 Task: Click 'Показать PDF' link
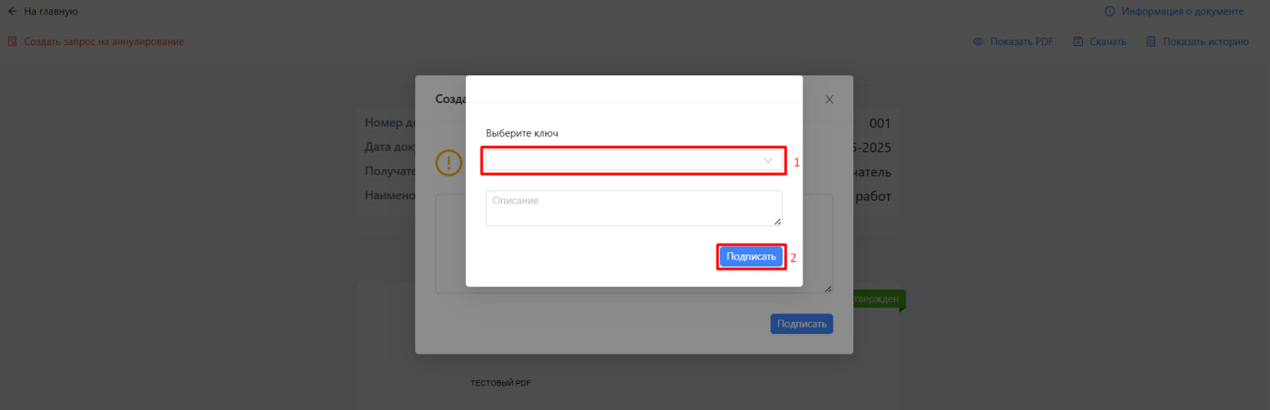(x=1022, y=41)
